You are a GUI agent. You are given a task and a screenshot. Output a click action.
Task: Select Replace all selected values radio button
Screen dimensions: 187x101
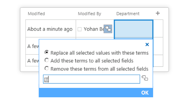point(46,52)
